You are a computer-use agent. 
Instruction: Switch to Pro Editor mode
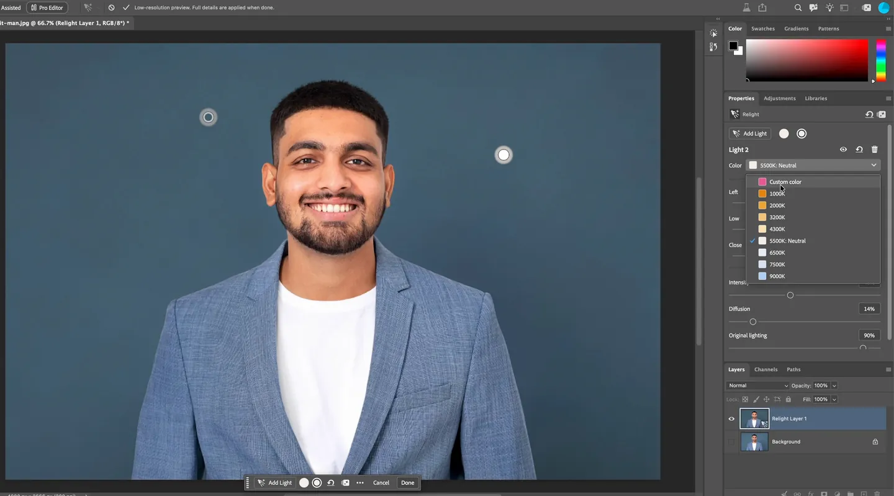click(47, 7)
